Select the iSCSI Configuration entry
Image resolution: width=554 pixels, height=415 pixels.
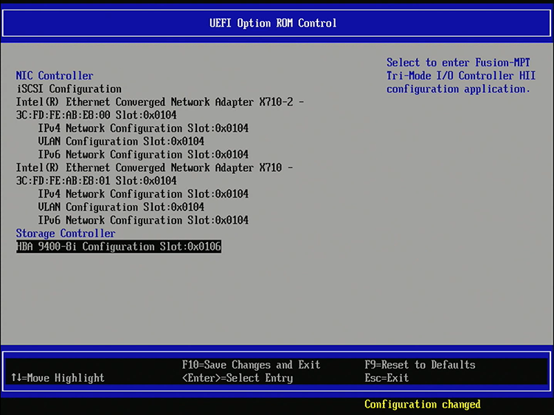pos(69,88)
